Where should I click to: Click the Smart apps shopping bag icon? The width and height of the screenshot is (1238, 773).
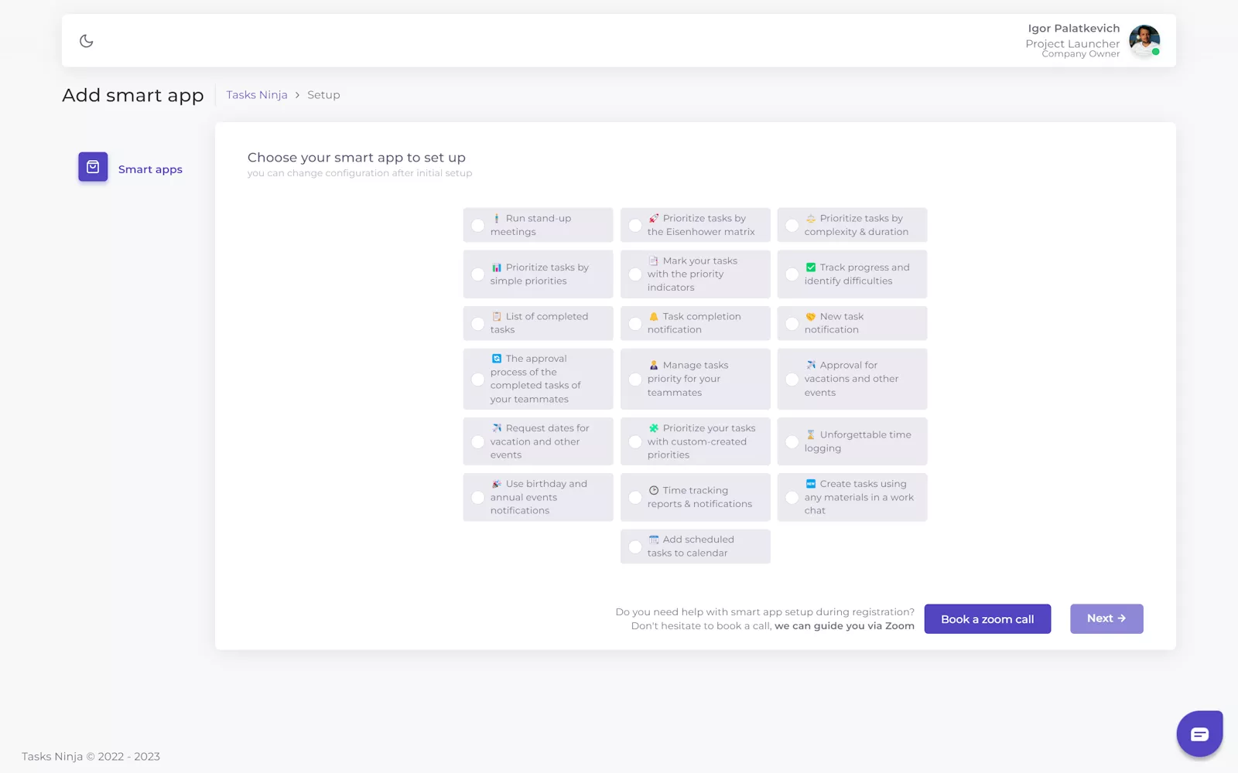(x=93, y=167)
